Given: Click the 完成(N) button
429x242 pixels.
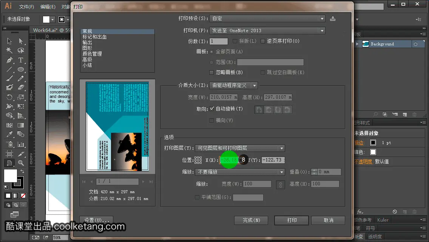Looking at the screenshot, I should click(251, 220).
